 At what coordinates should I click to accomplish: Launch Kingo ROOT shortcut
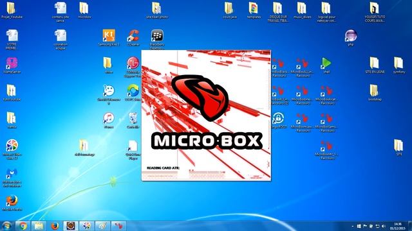(278, 121)
